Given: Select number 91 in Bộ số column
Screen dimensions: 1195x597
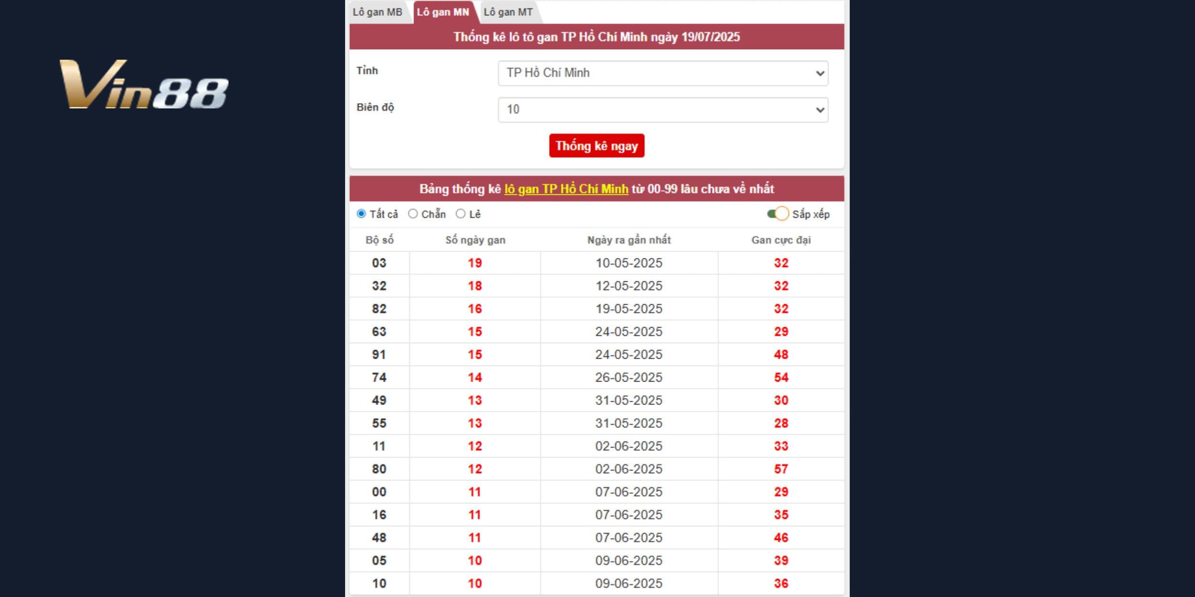Looking at the screenshot, I should 379,355.
